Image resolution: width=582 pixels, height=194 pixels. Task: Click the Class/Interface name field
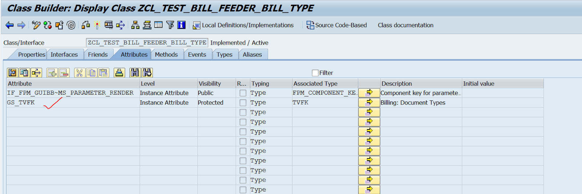[147, 43]
